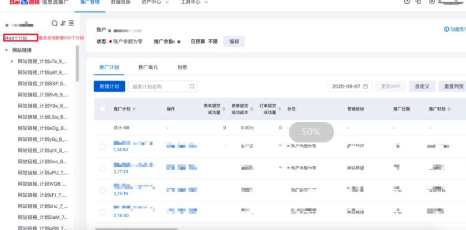Click the blue 新建计划 button
This screenshot has width=466, height=230.
109,86
